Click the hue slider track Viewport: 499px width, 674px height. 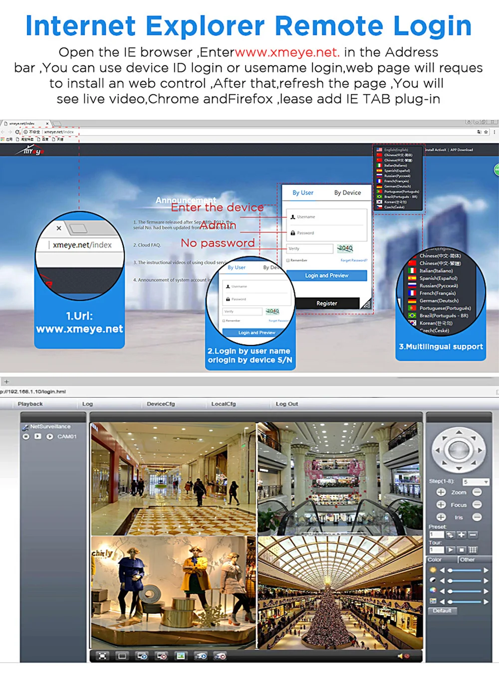point(464,601)
